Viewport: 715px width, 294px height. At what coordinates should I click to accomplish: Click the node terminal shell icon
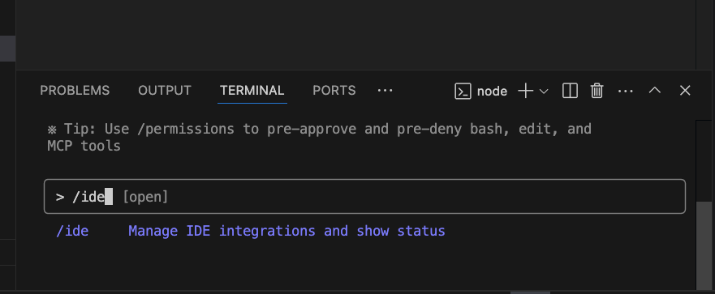463,92
